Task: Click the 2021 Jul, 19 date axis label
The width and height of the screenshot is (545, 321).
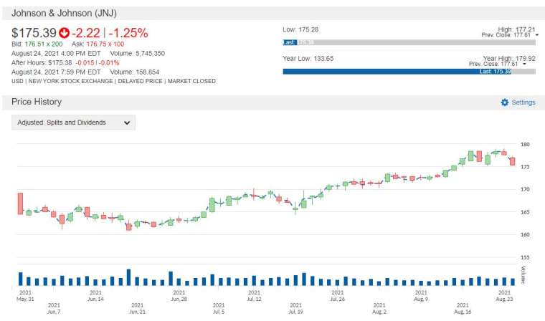Action: pos(295,309)
